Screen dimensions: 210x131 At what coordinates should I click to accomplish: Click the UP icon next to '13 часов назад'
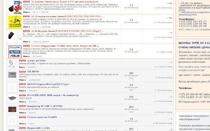(155, 37)
